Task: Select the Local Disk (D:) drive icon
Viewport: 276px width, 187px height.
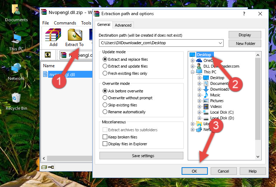Action: pyautogui.click(x=206, y=118)
